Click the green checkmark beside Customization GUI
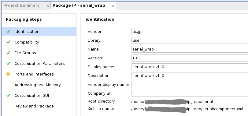 (x=8, y=95)
